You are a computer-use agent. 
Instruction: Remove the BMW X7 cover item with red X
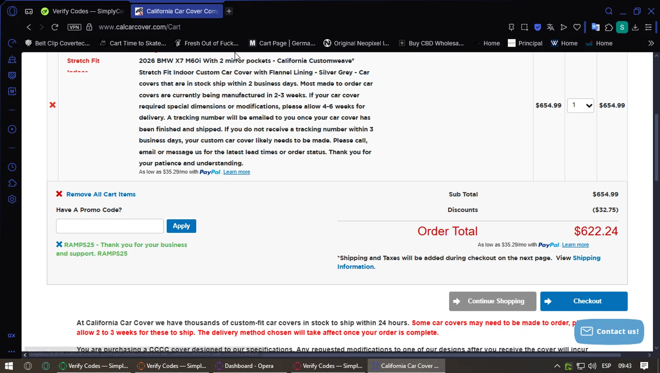tap(53, 105)
